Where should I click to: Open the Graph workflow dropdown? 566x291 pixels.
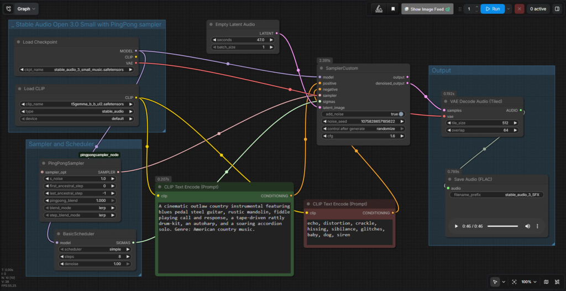[x=27, y=9]
